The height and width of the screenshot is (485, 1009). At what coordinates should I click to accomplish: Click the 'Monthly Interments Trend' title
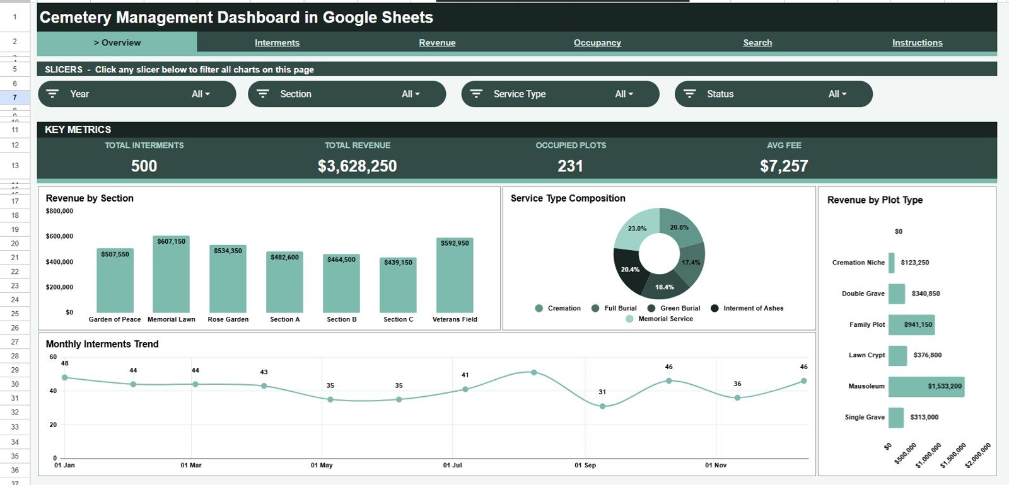pyautogui.click(x=102, y=344)
